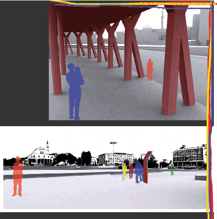Click the yellow figure in the plaza
The image size is (217, 219).
125,171
